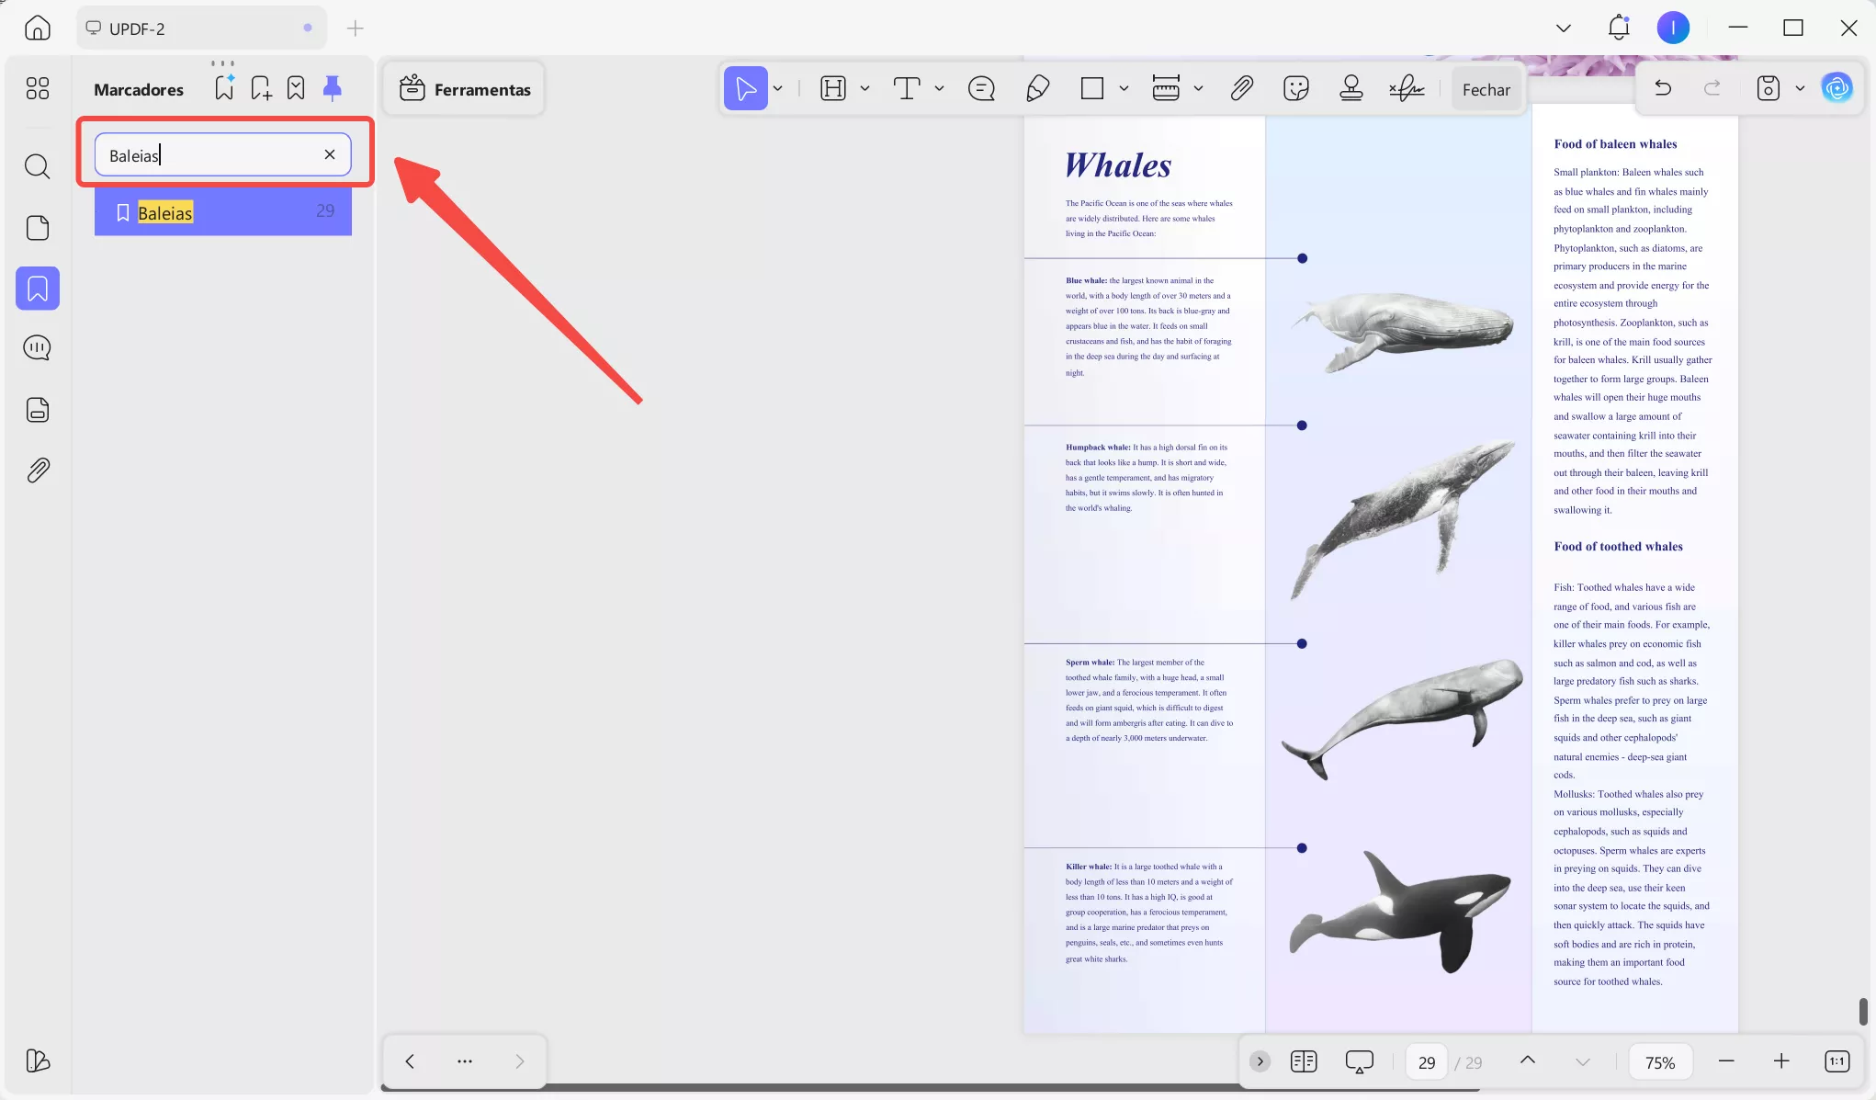This screenshot has height=1100, width=1876.
Task: Select the signature tool icon
Action: pyautogui.click(x=1406, y=88)
